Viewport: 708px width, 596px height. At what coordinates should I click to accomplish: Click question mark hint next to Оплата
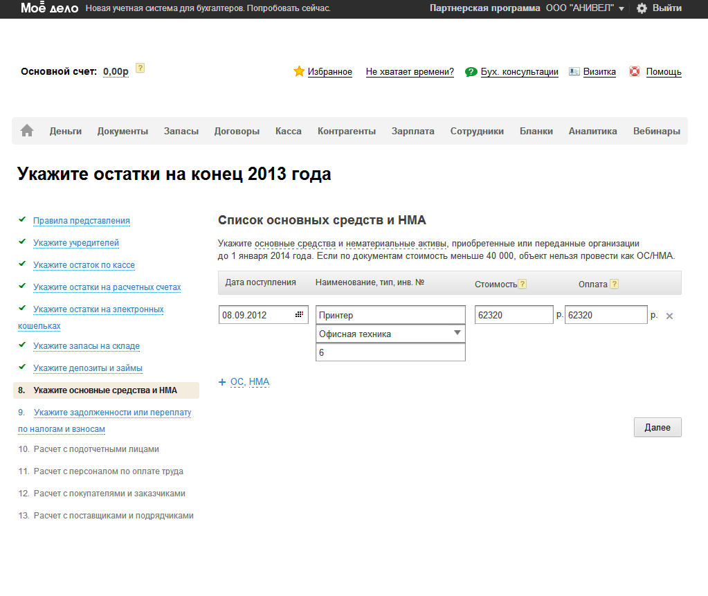[614, 284]
